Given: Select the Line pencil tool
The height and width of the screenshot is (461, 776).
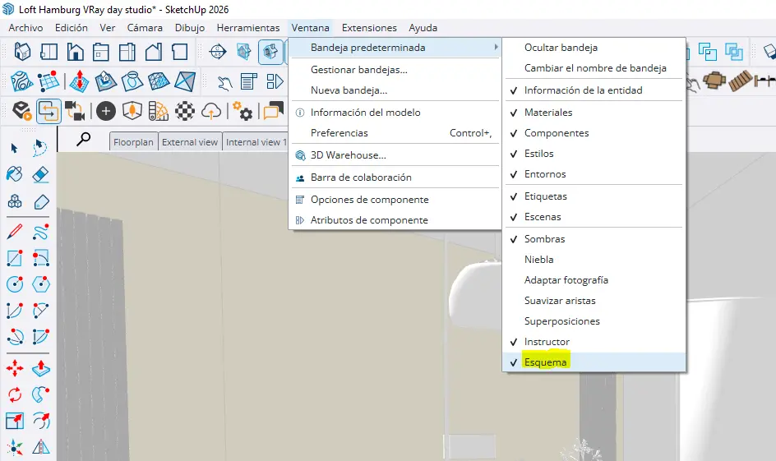Looking at the screenshot, I should click(14, 232).
